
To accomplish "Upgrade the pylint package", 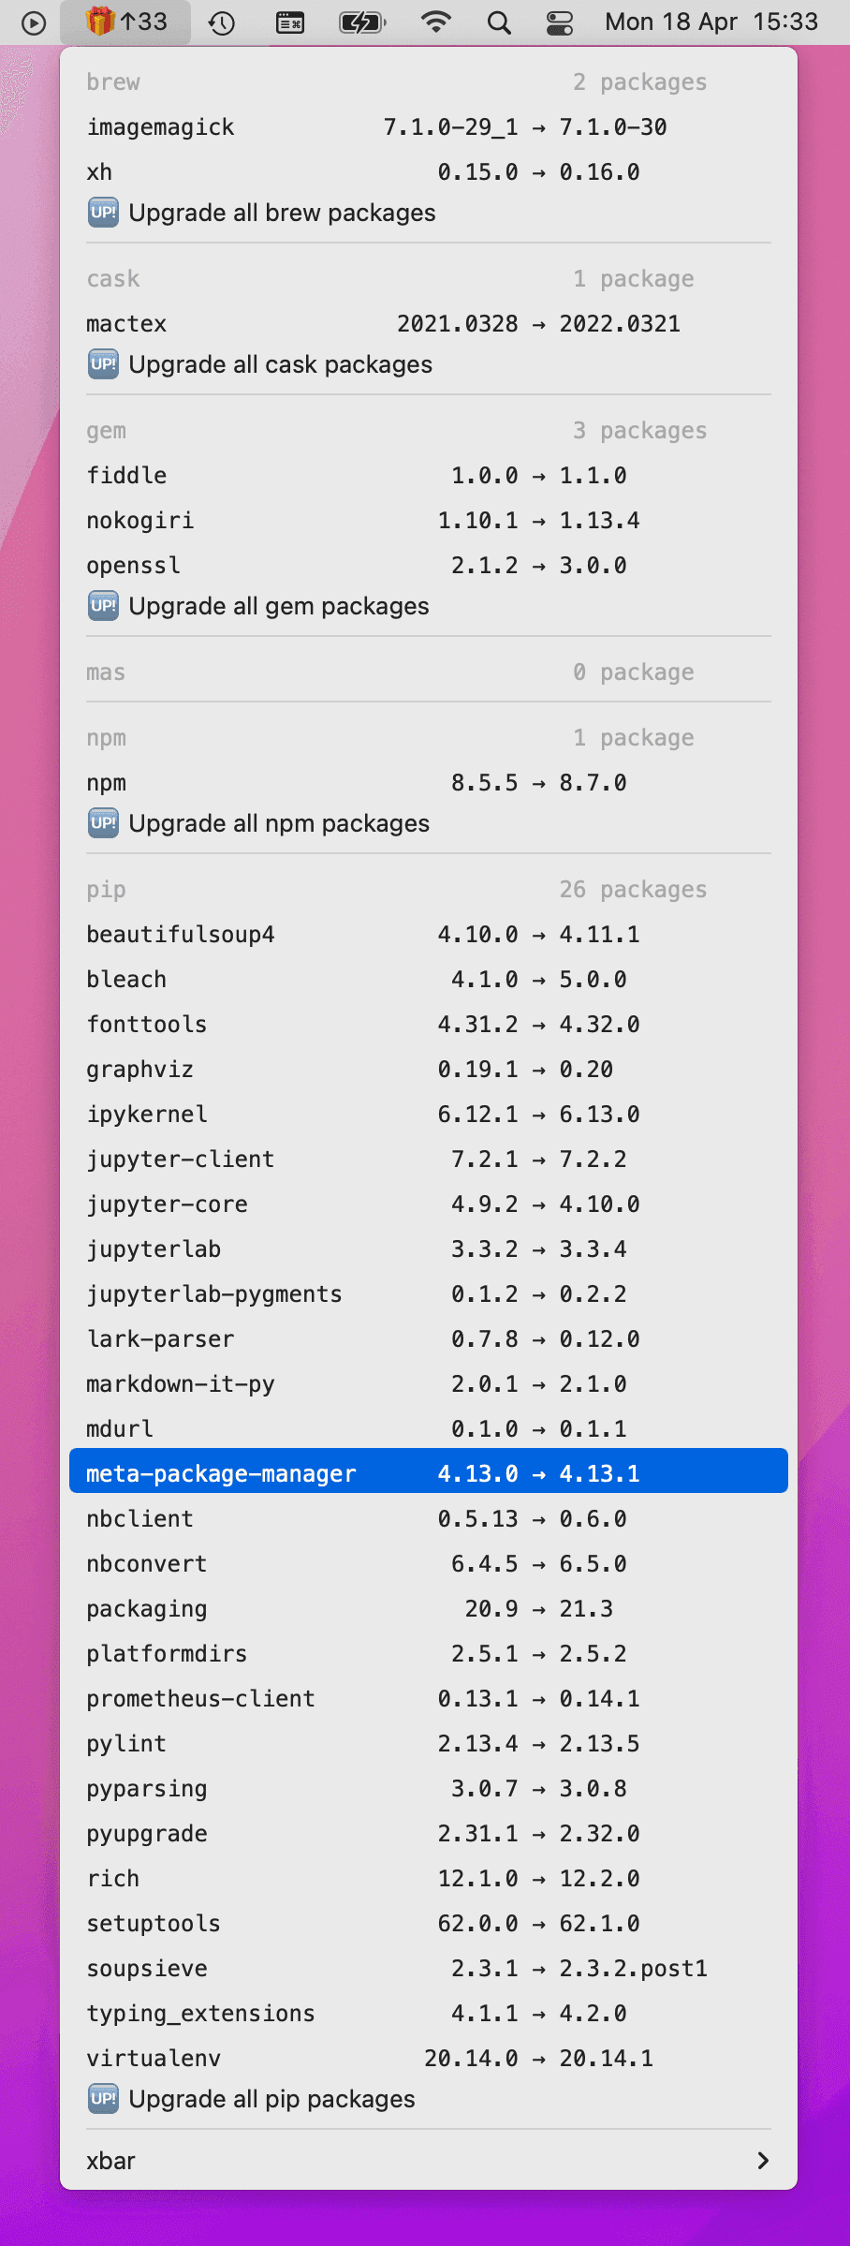I will click(x=429, y=1744).
